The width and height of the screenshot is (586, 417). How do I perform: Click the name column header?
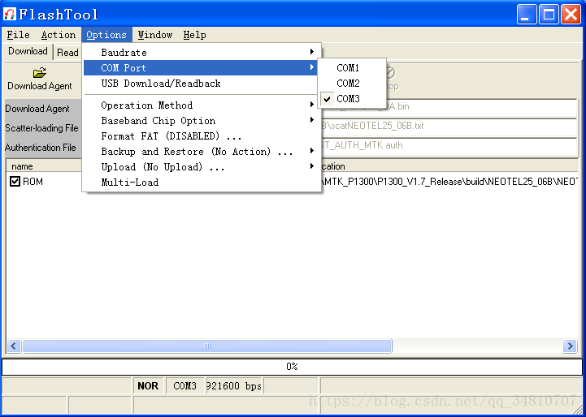point(44,166)
